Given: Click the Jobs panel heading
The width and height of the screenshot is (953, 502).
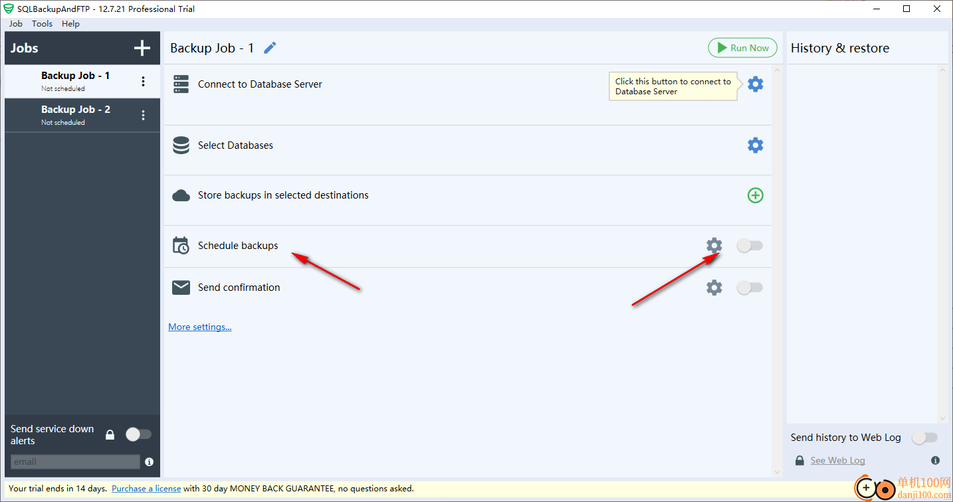Looking at the screenshot, I should coord(24,48).
